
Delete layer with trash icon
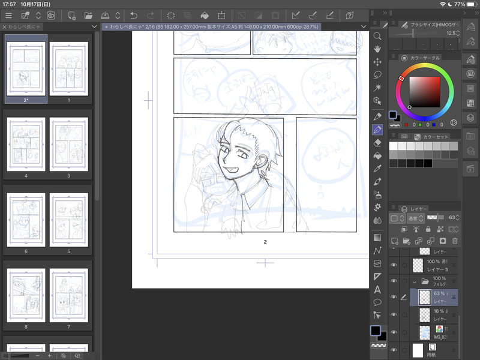click(455, 241)
